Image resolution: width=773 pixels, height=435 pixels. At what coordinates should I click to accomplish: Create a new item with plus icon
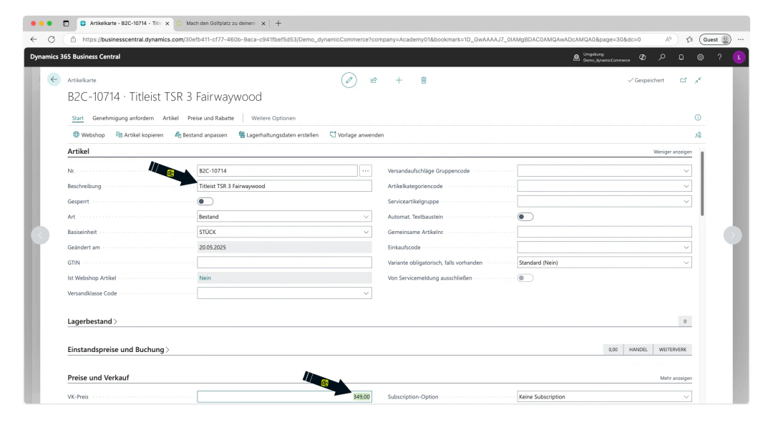click(x=399, y=80)
